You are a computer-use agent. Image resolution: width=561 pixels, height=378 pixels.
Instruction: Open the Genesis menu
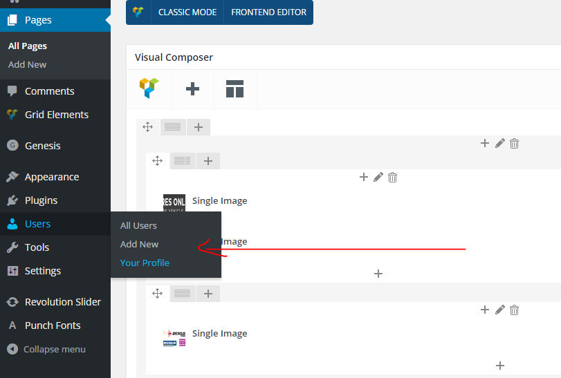pyautogui.click(x=55, y=146)
